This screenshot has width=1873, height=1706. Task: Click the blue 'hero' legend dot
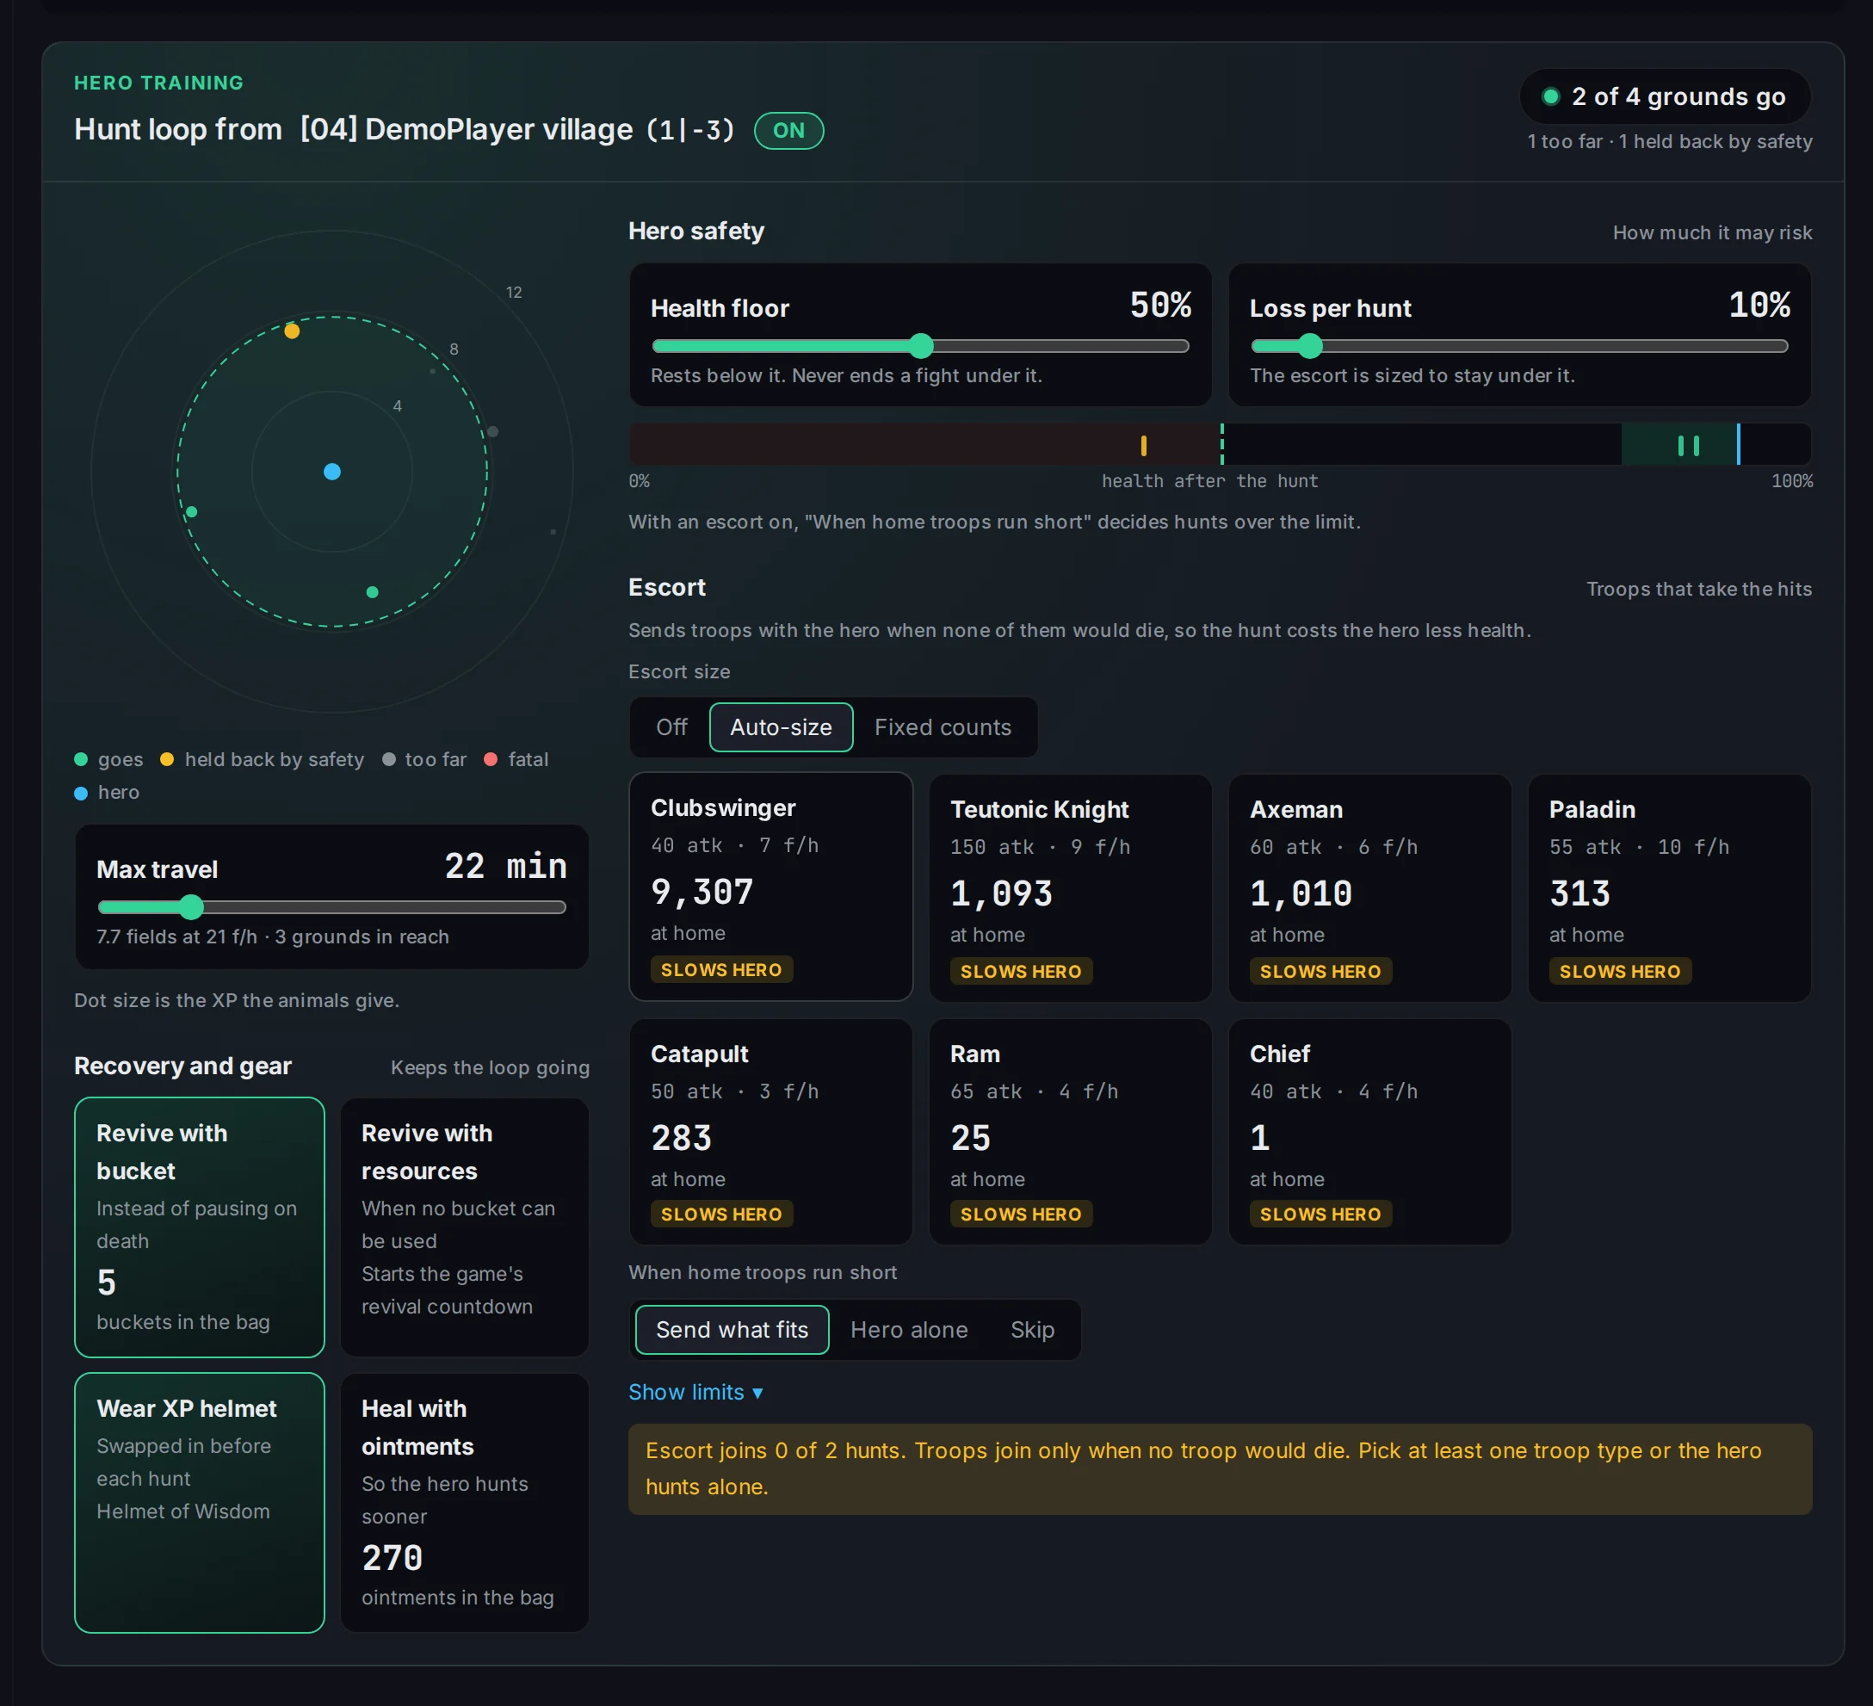(81, 793)
